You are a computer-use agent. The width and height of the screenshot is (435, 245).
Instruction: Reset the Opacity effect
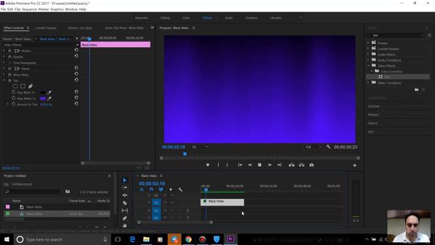[x=76, y=56]
